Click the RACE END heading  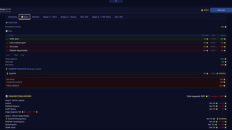pyautogui.click(x=13, y=23)
